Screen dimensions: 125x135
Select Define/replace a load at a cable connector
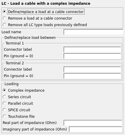point(44,12)
